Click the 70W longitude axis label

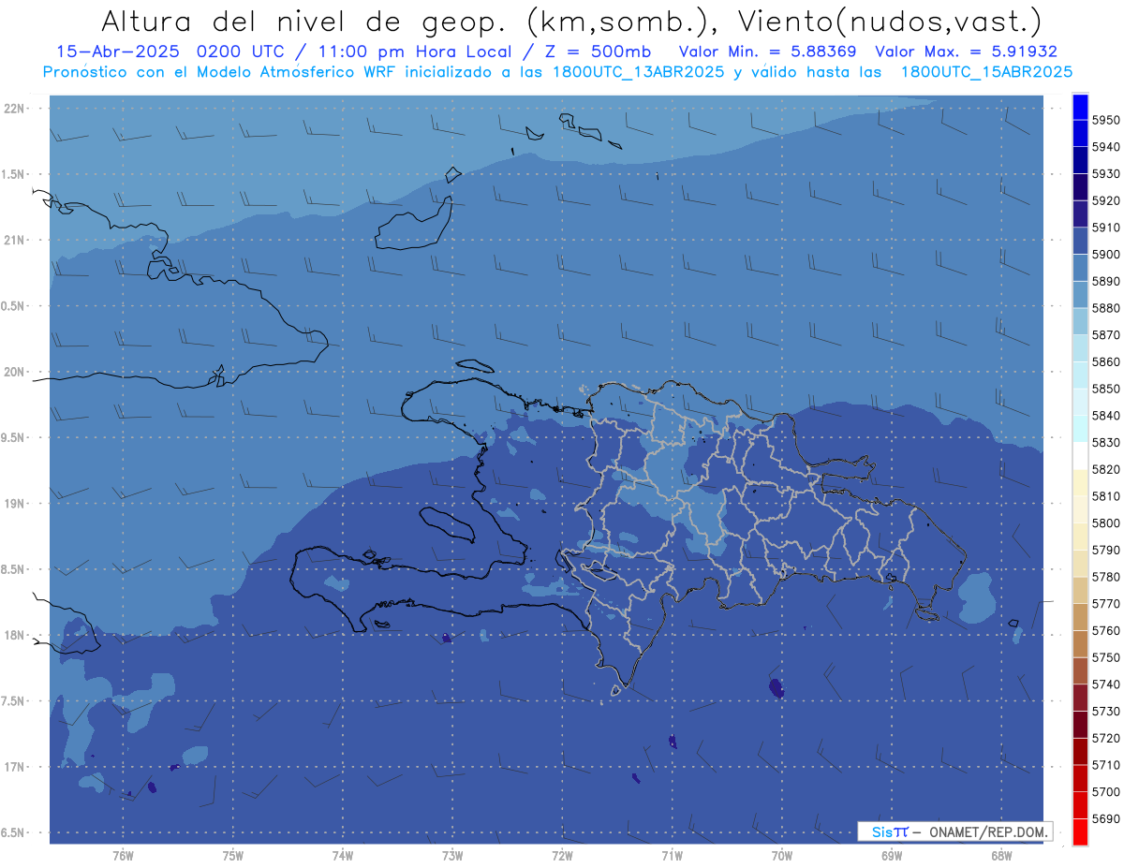(x=781, y=855)
